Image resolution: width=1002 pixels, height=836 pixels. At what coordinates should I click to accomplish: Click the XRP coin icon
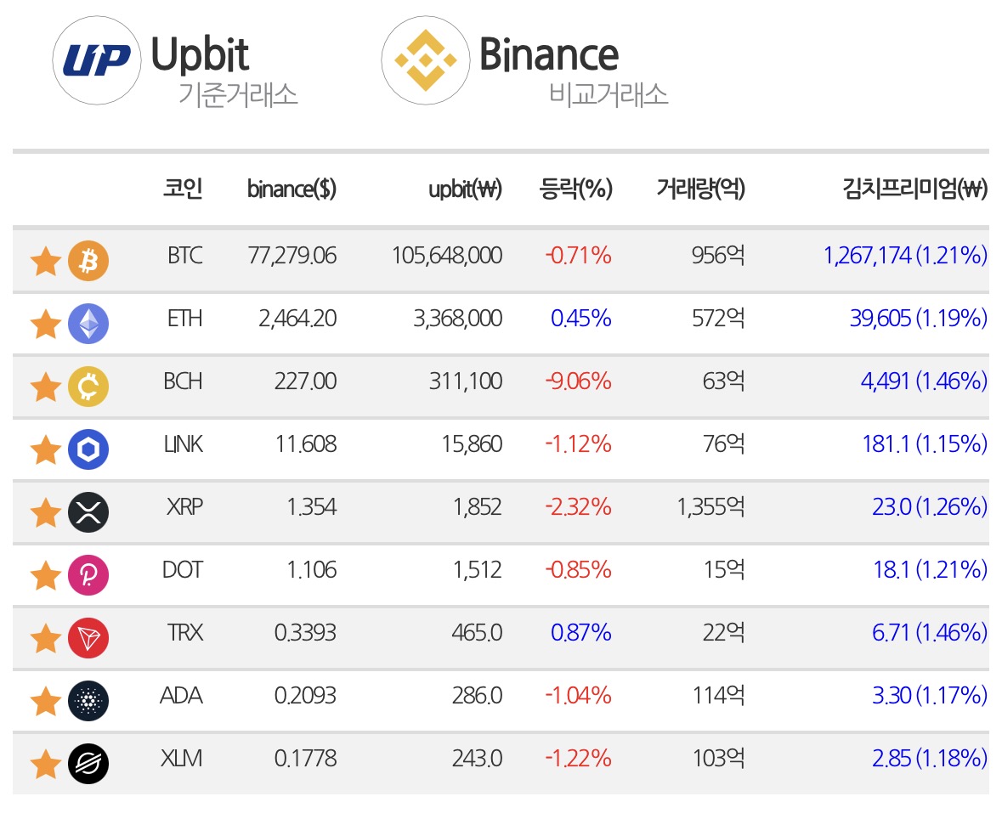tap(89, 512)
